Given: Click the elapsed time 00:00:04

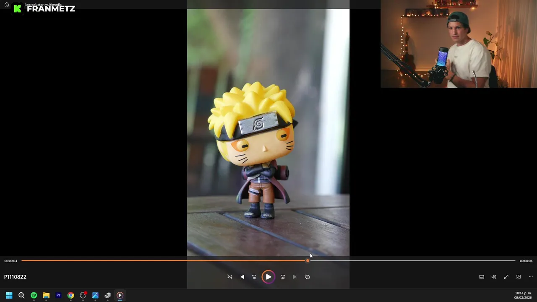Looking at the screenshot, I should tap(11, 261).
